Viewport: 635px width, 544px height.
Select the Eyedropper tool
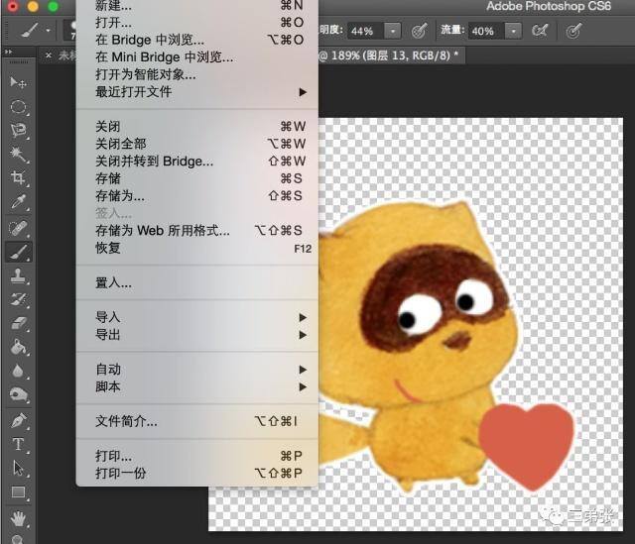tap(18, 201)
